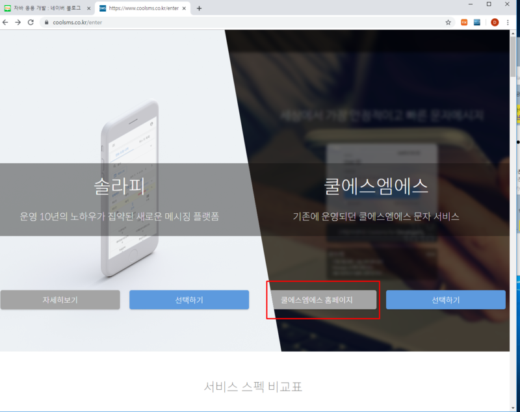The width and height of the screenshot is (520, 412).
Task: Click text 운영 10년의 노하우가 집약된 새로운 메시징 플랫폼
Action: pos(120,217)
